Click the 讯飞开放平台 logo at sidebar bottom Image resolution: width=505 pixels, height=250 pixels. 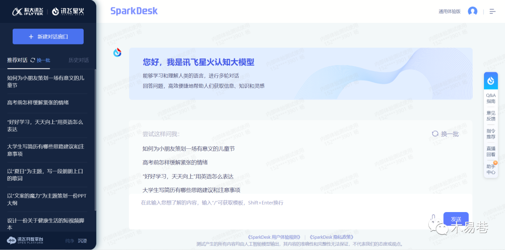25,240
